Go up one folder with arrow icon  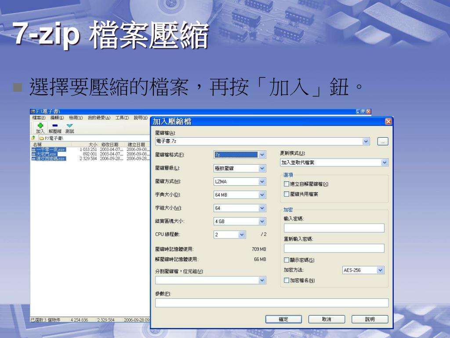coord(33,138)
